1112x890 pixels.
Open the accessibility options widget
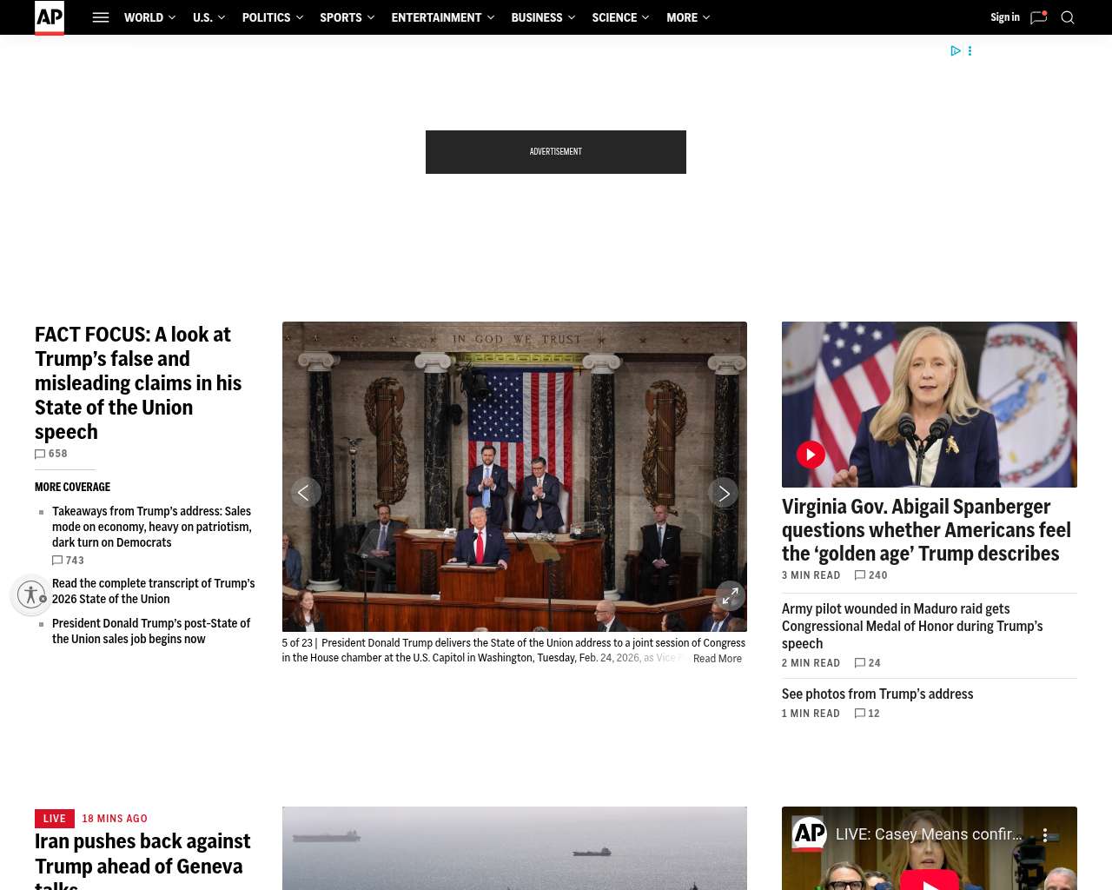click(31, 595)
